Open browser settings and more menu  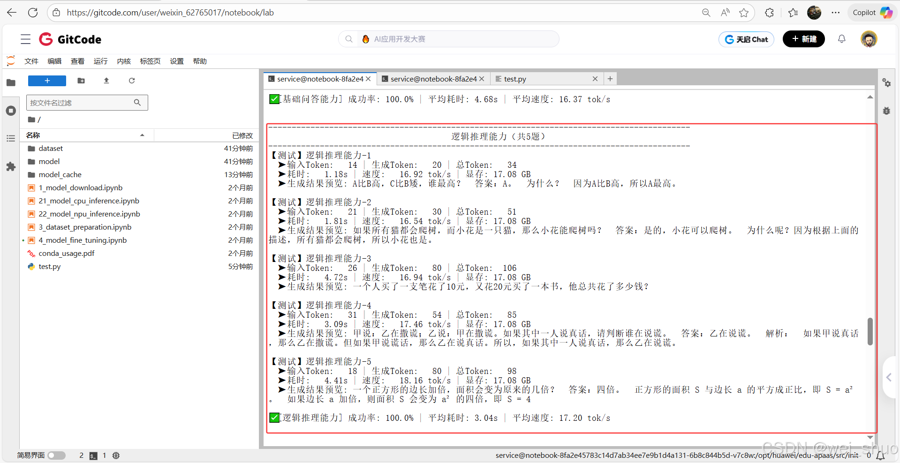(x=836, y=13)
